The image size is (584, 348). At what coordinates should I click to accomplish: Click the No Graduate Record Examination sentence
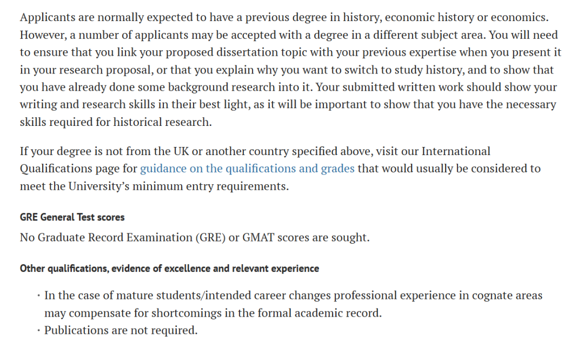coord(195,238)
